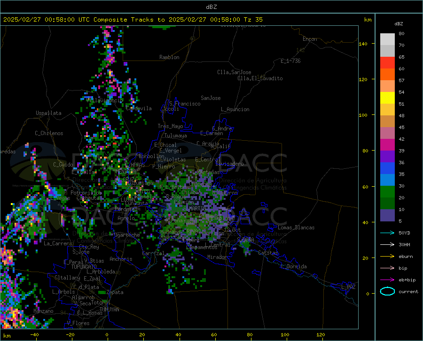The height and width of the screenshot is (341, 423).
Task: Click the Encon place label
Action: coord(310,39)
